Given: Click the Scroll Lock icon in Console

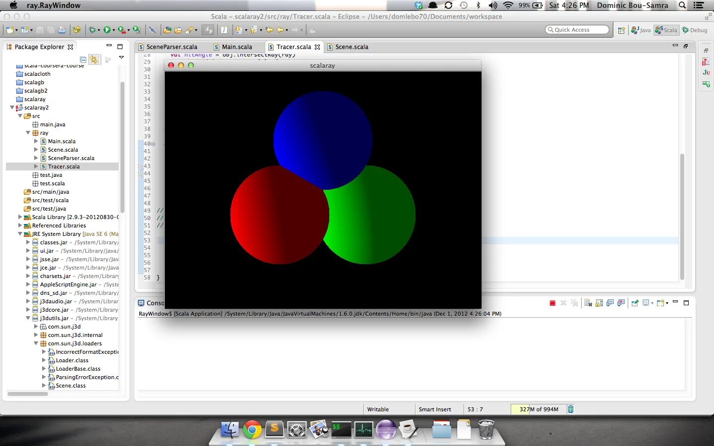Looking at the screenshot, I should (x=599, y=303).
